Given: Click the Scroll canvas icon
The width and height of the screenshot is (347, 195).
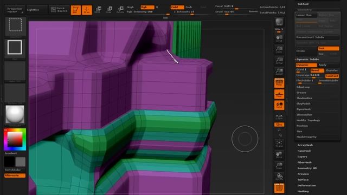Looking at the screenshot, I should (x=279, y=38).
